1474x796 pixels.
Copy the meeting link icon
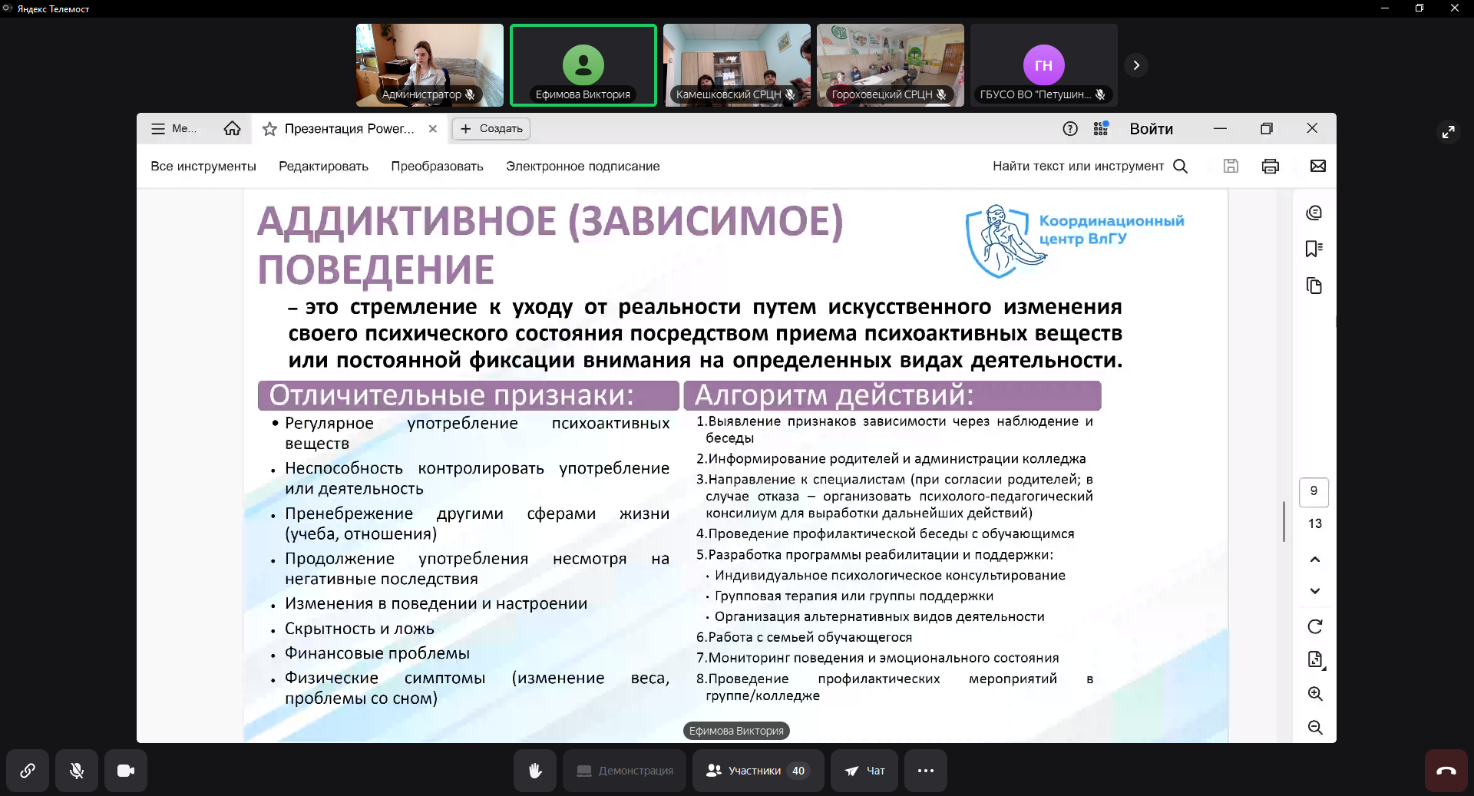point(28,771)
